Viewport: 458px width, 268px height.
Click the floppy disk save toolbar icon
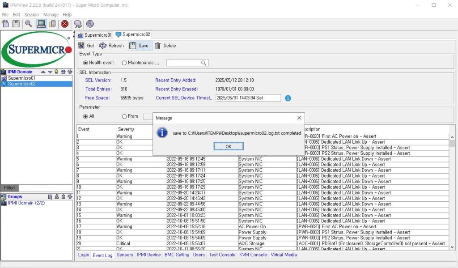tap(16, 24)
